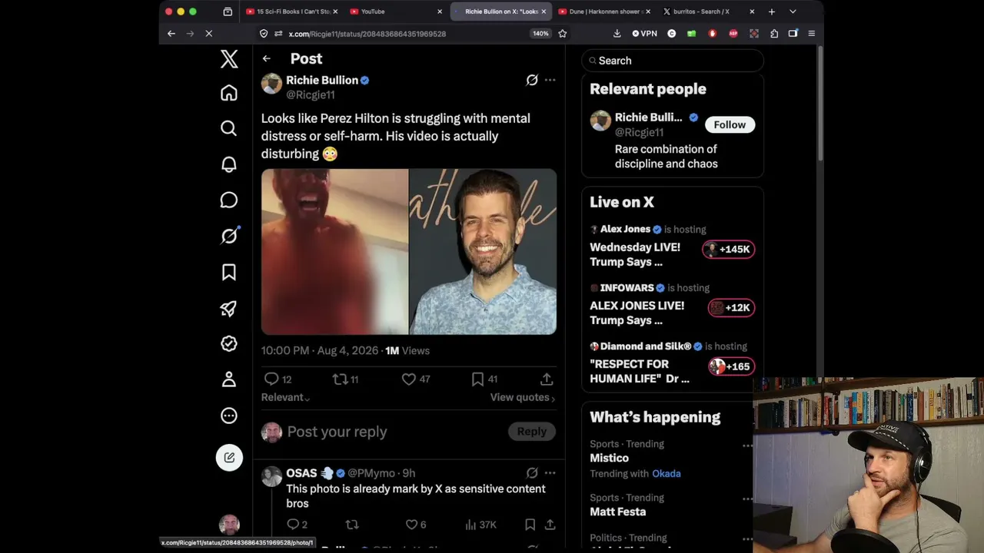The image size is (984, 553).
Task: Click the compose Post button
Action: pos(229,458)
